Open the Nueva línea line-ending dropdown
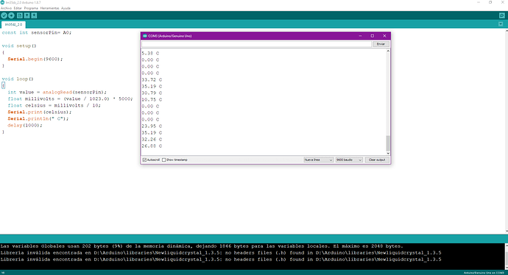 click(x=319, y=160)
